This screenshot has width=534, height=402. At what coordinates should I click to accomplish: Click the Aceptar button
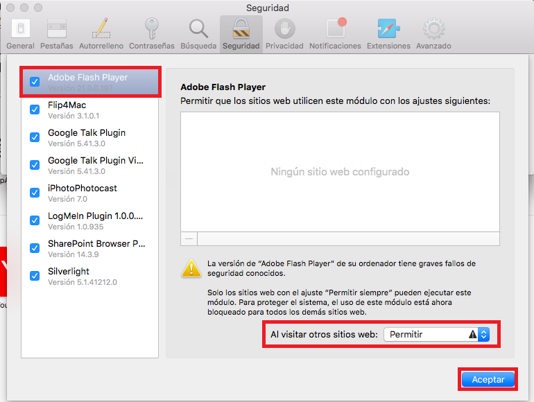pyautogui.click(x=488, y=379)
